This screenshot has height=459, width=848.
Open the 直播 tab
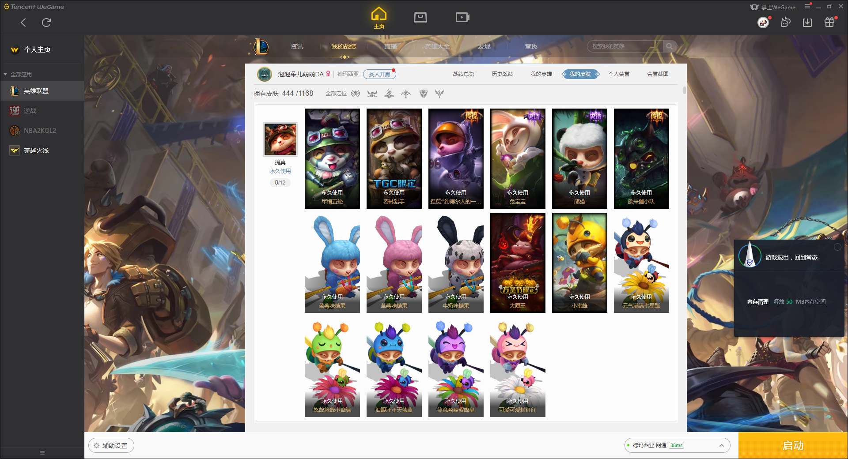click(390, 46)
